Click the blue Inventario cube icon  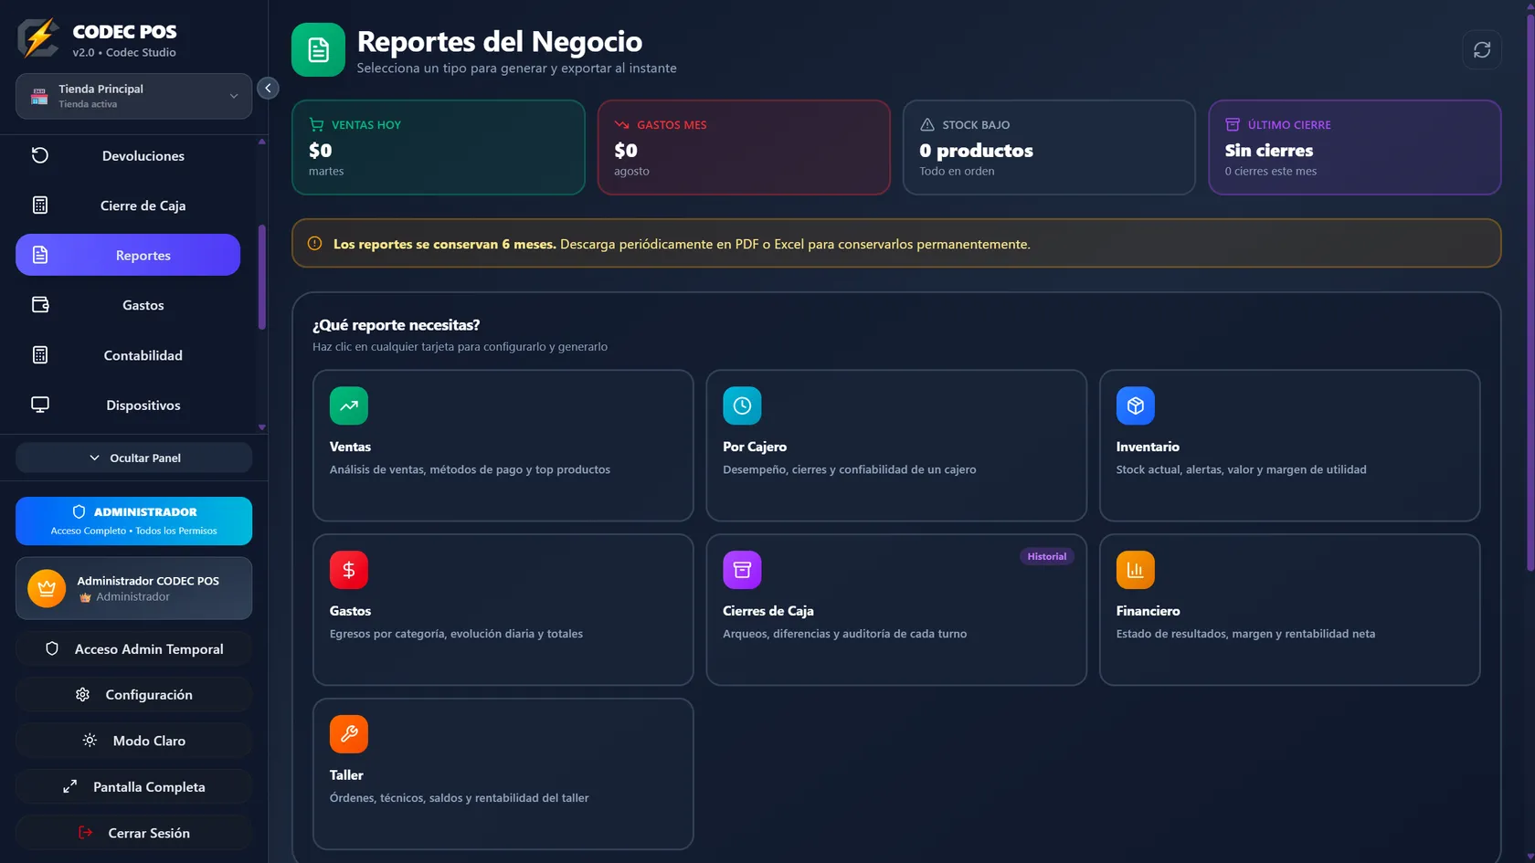1135,405
